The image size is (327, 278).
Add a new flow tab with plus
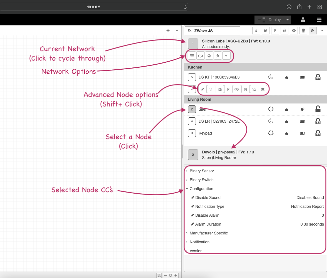point(168,31)
